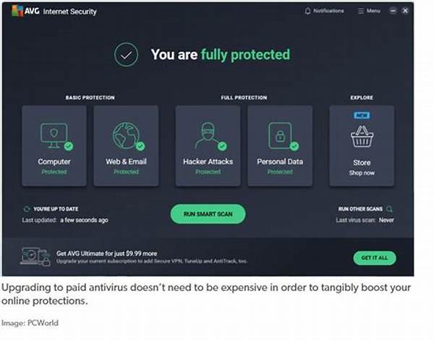Click the refresh icon beside You're up to date

pos(27,208)
